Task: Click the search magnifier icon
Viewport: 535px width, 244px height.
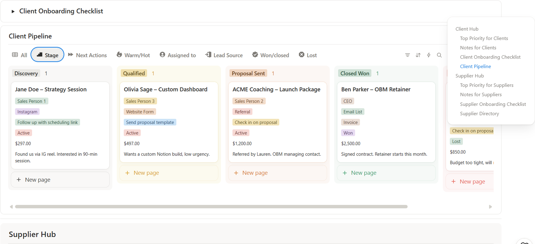Action: [x=439, y=55]
